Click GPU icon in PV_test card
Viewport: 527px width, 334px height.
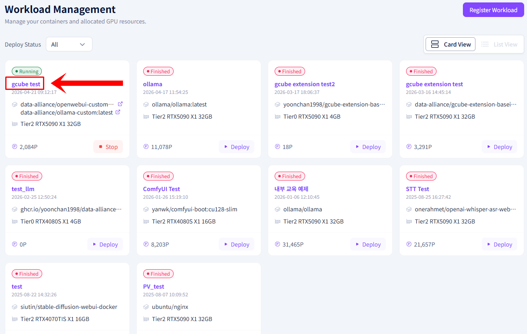146,319
